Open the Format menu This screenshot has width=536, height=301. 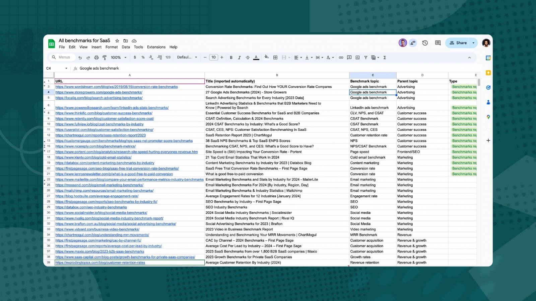[x=112, y=47]
